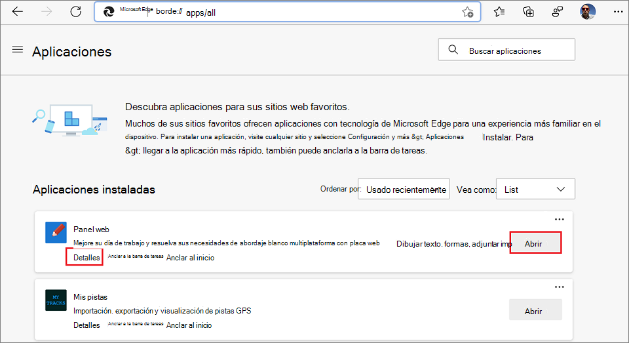The height and width of the screenshot is (343, 629).
Task: Click the Mis pistas GPS description text
Action: pos(162,310)
